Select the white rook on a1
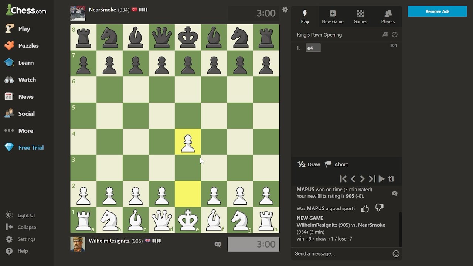 pyautogui.click(x=83, y=220)
